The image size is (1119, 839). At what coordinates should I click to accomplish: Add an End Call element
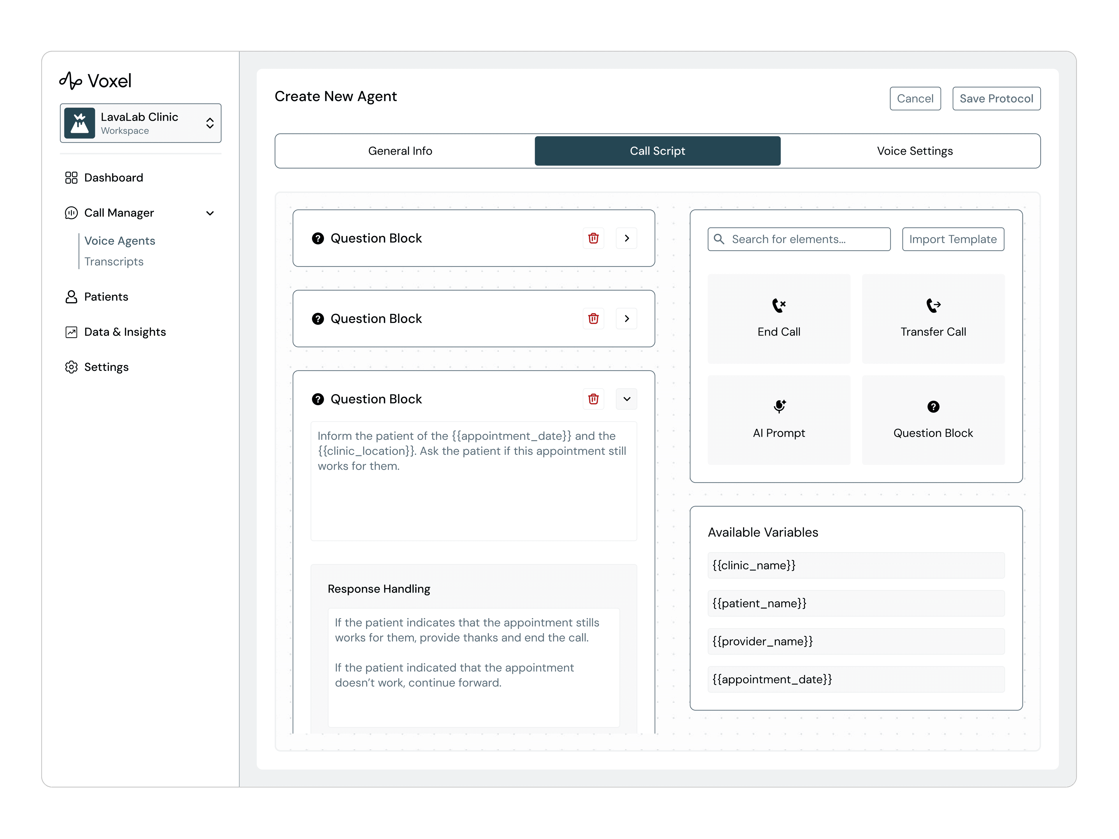(779, 319)
